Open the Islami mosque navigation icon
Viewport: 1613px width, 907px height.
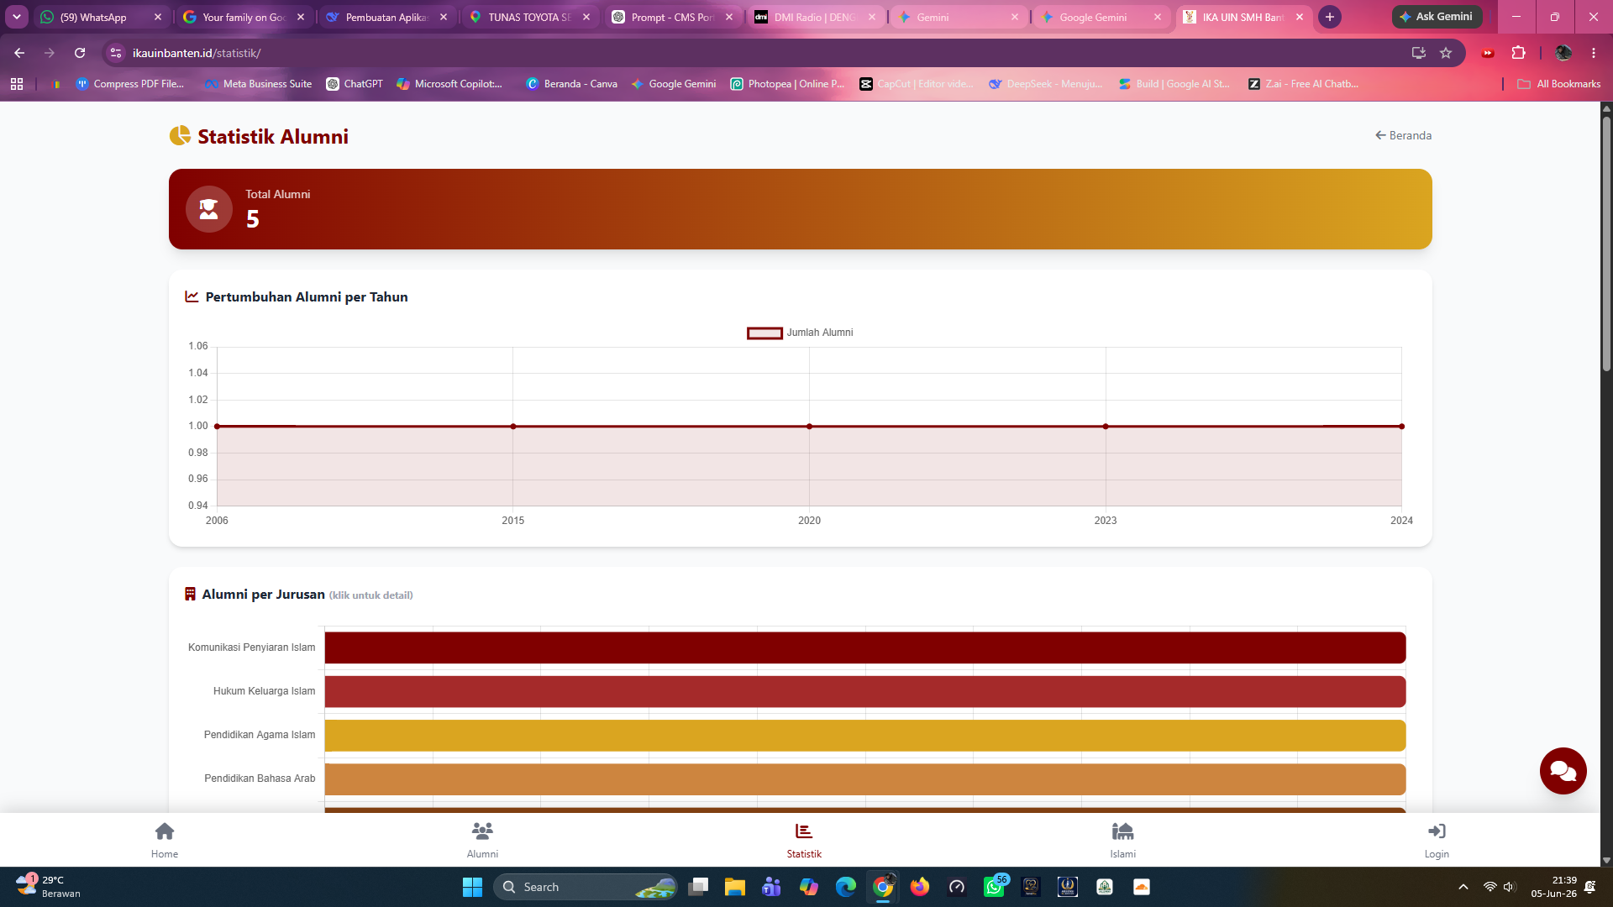click(x=1122, y=831)
